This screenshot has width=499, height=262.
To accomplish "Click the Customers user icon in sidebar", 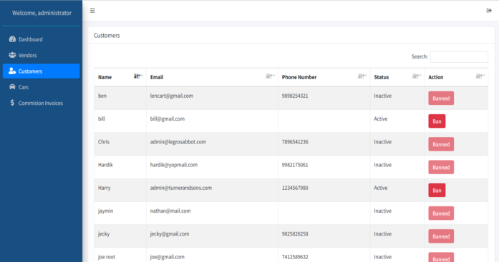I will tap(12, 71).
